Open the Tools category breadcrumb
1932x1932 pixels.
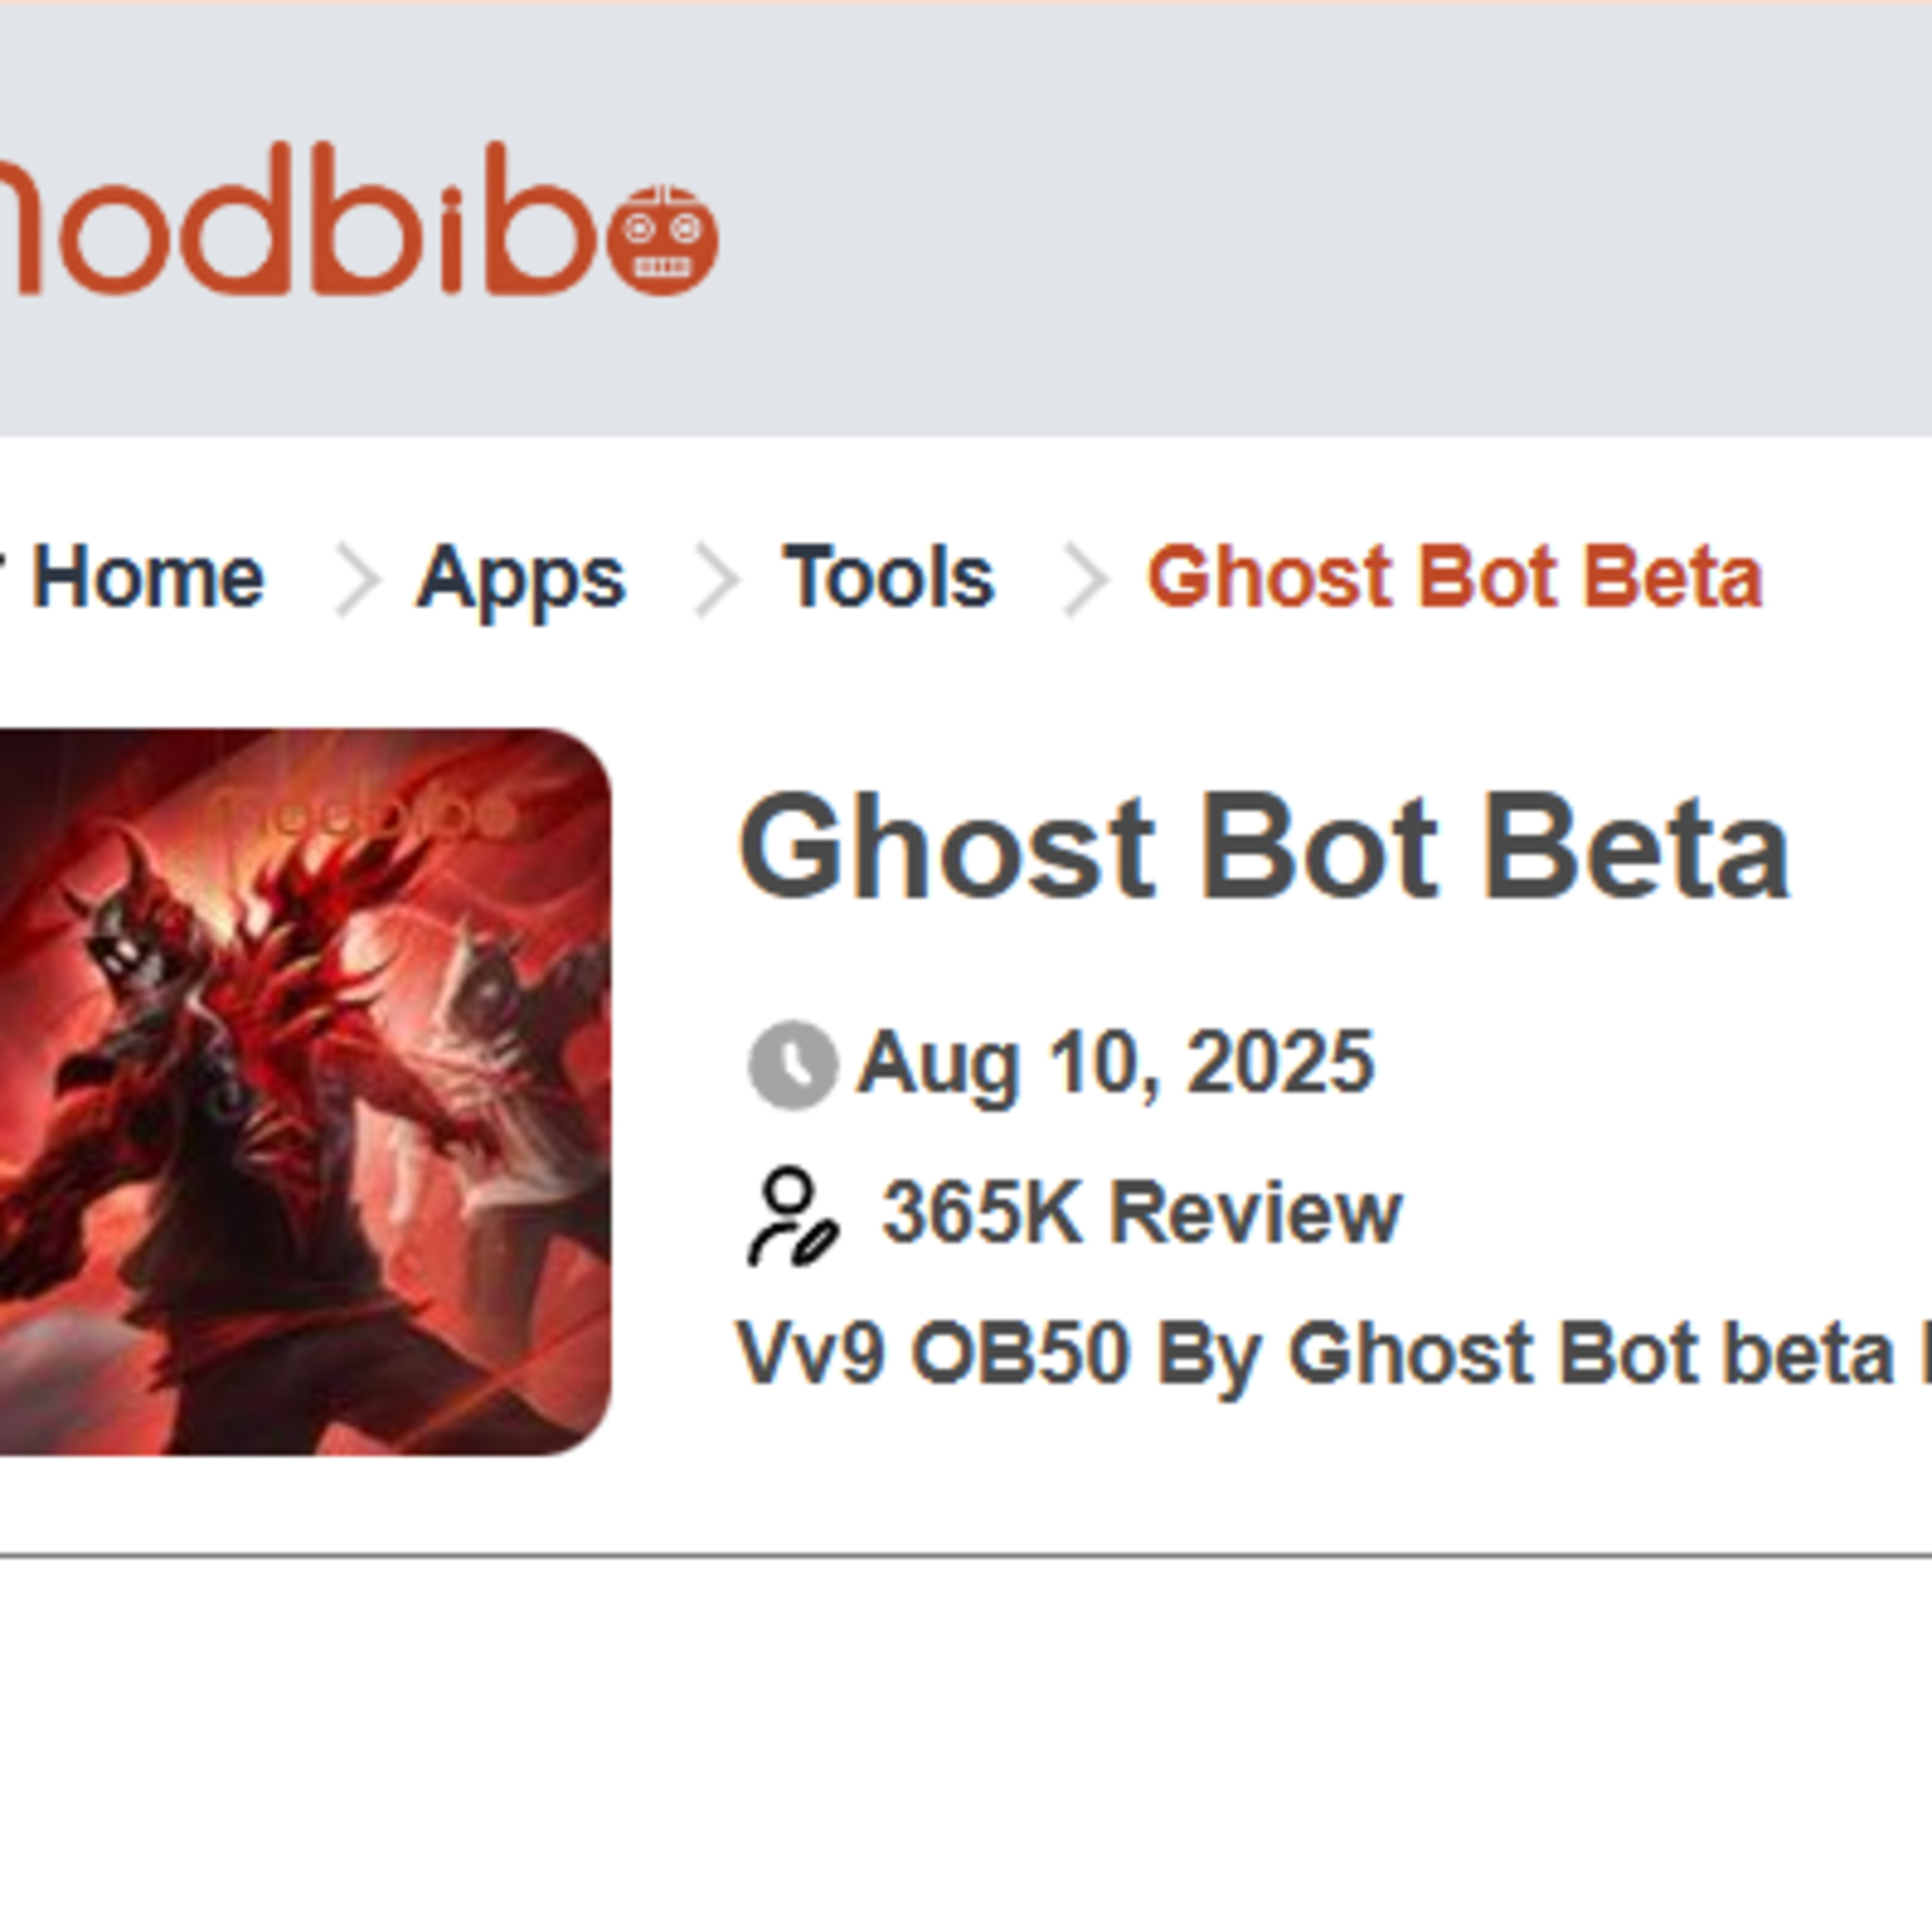point(888,578)
